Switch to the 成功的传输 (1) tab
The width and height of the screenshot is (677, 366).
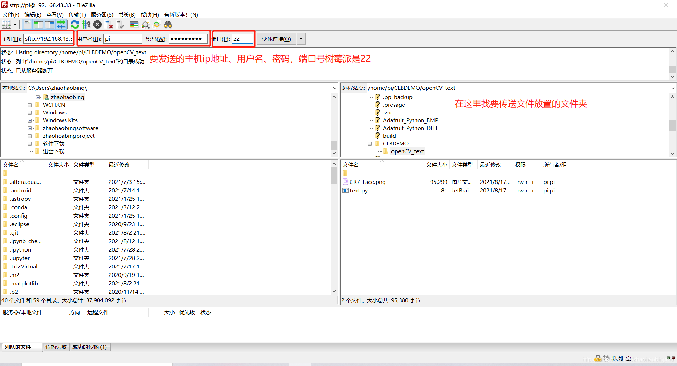coord(90,347)
